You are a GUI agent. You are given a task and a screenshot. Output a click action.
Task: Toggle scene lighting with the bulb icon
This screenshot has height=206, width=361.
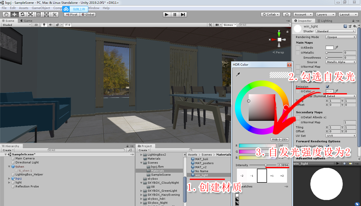(x=44, y=25)
